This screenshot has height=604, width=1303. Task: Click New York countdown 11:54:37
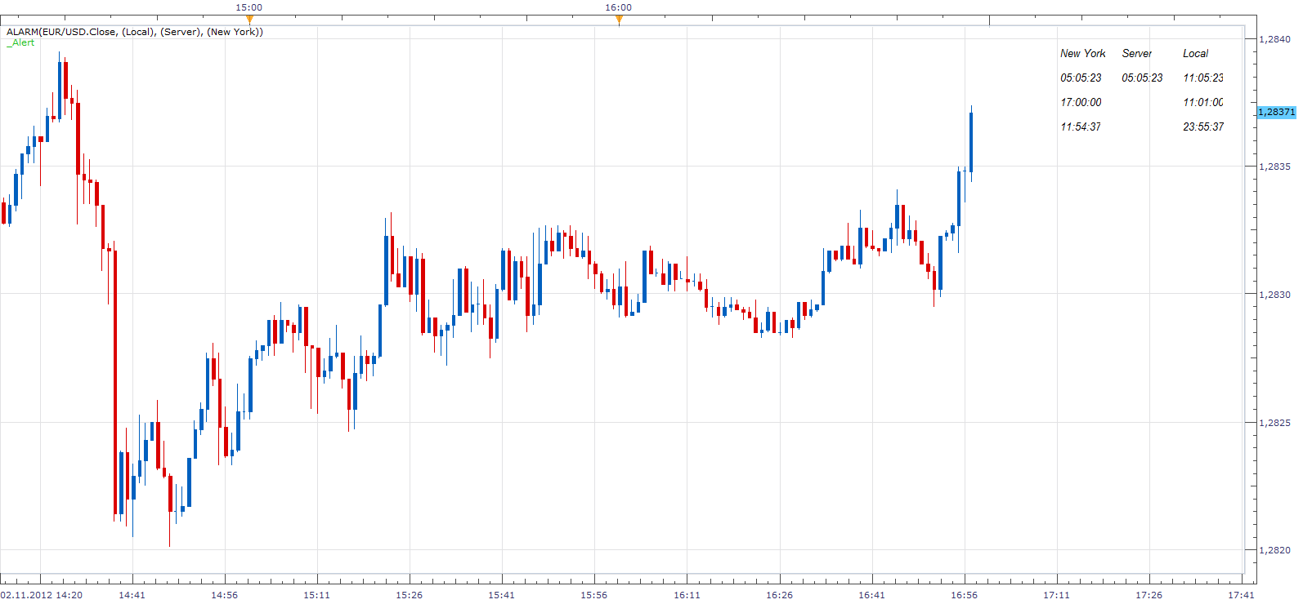click(x=1081, y=127)
